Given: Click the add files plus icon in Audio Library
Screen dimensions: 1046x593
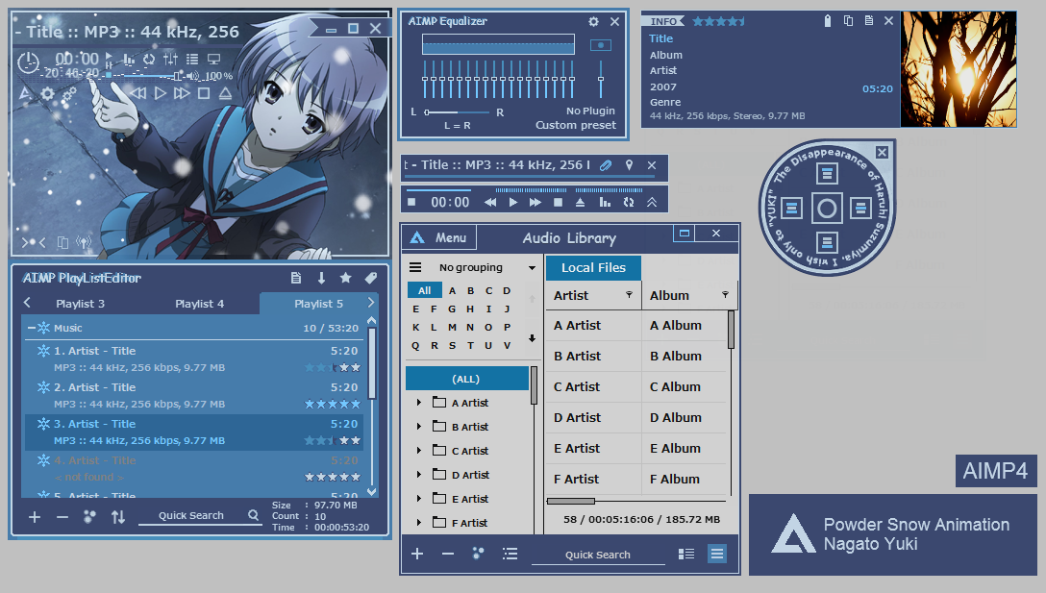Looking at the screenshot, I should tap(416, 554).
